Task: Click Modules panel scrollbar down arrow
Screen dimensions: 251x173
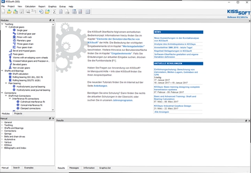Action: click(53, 110)
